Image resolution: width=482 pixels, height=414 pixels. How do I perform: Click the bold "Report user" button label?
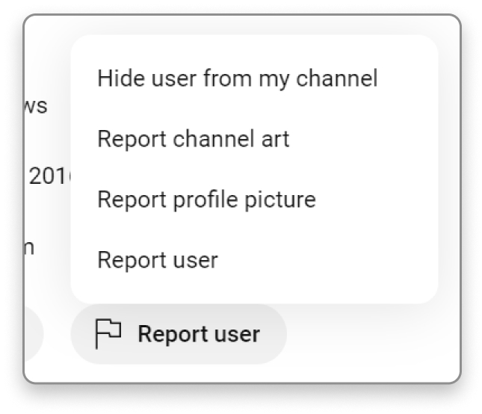point(199,334)
